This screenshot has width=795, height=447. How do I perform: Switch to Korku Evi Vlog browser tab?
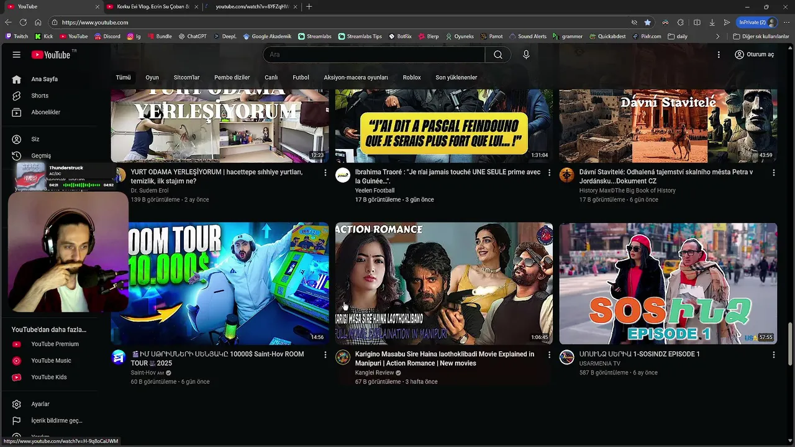[152, 6]
